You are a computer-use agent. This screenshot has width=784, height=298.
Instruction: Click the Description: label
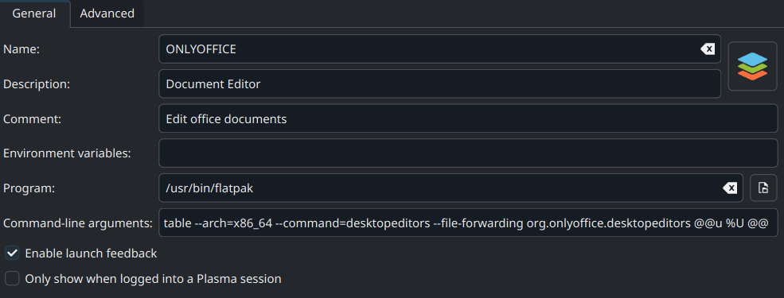click(37, 84)
